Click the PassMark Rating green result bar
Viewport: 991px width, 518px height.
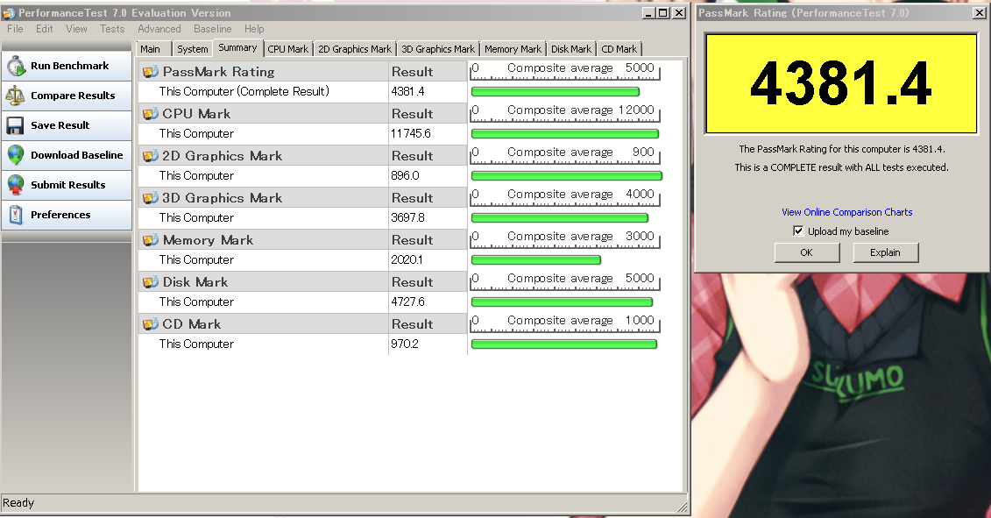coord(556,92)
